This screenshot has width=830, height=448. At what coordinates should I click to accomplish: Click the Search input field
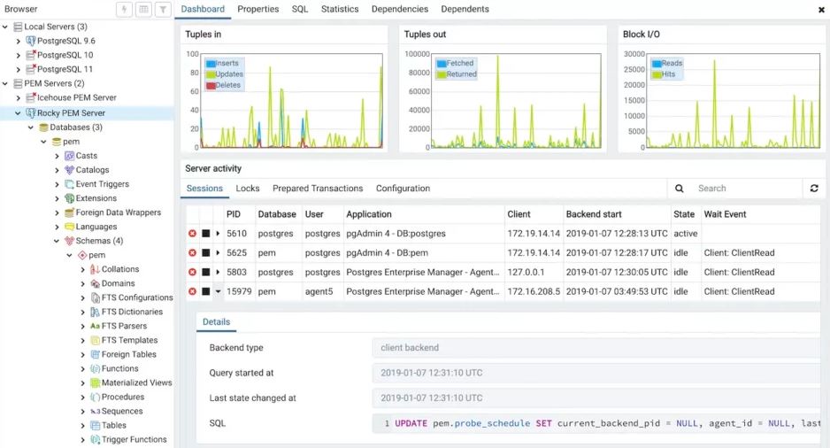click(x=748, y=188)
